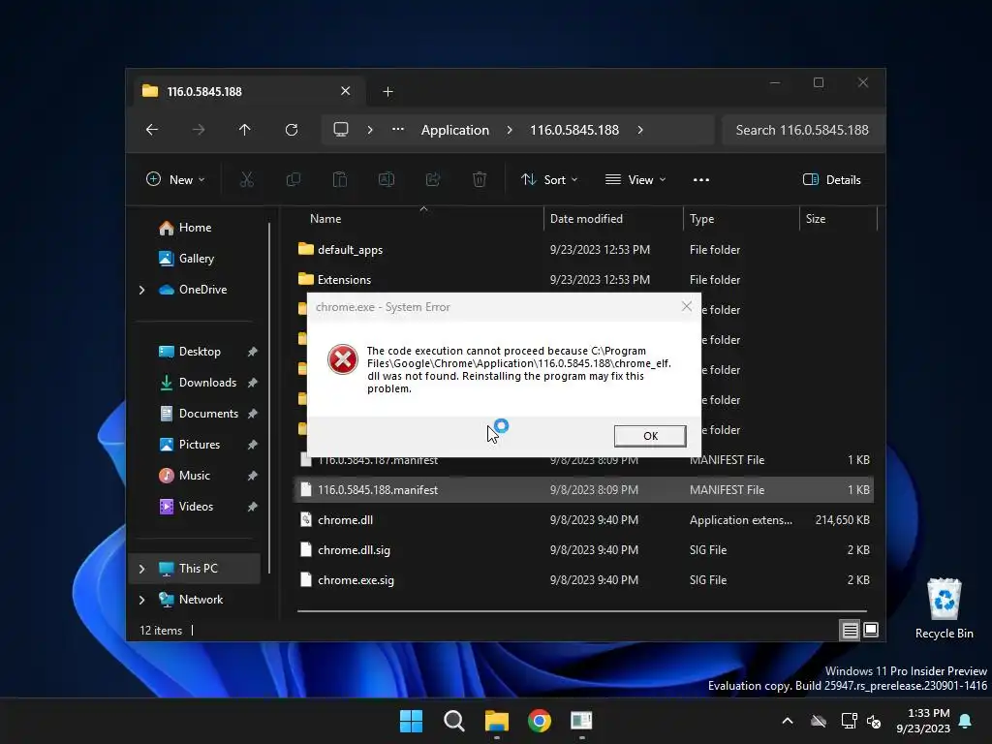This screenshot has height=744, width=992.
Task: Go back in File Explorer
Action: 152,130
